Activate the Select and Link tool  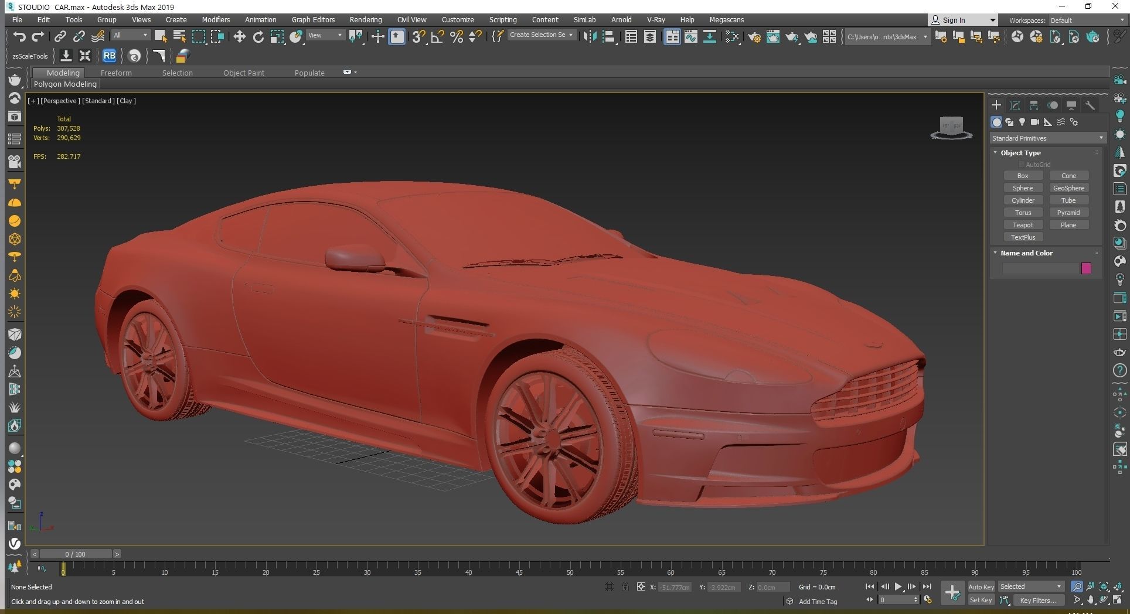click(60, 36)
